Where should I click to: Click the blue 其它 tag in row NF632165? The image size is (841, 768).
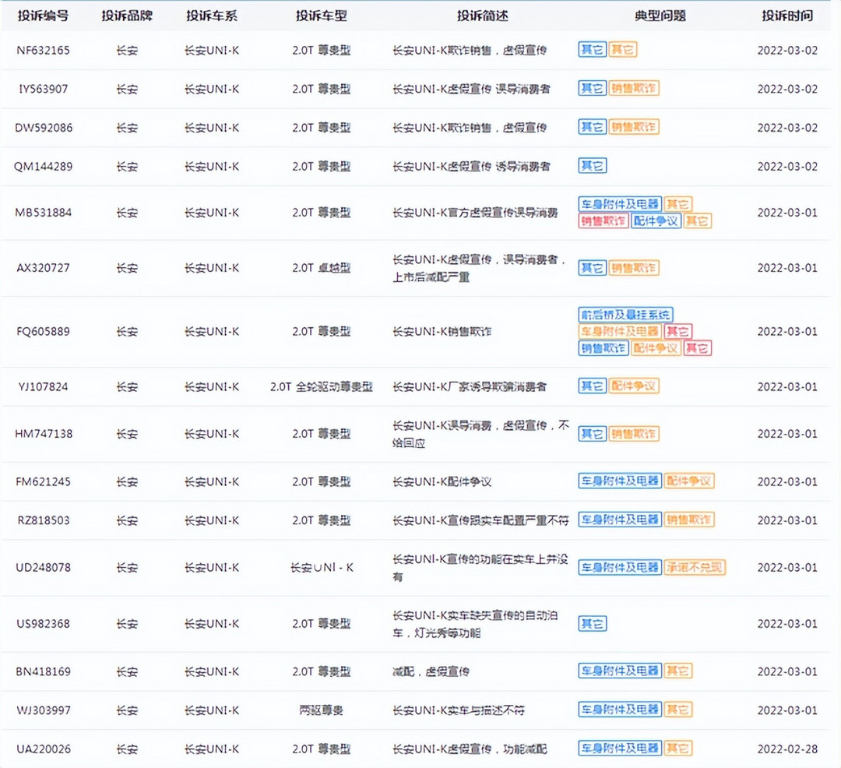[592, 49]
